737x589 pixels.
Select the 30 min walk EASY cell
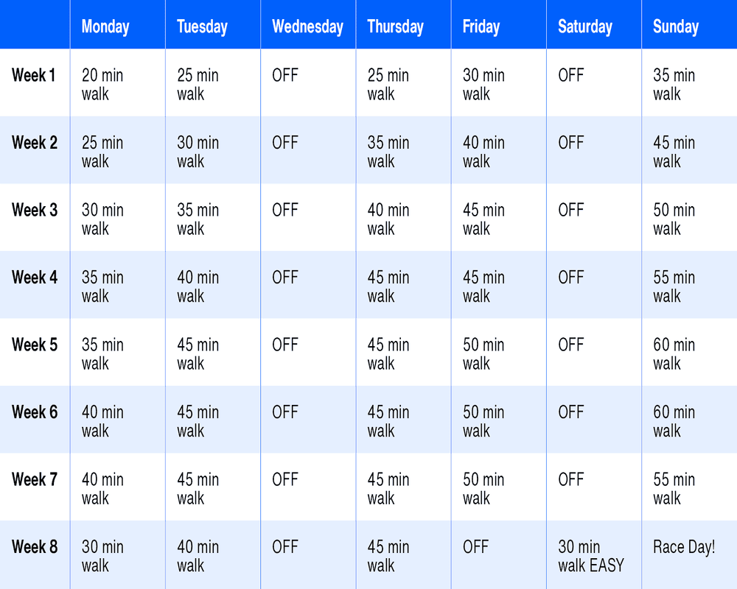tap(591, 556)
